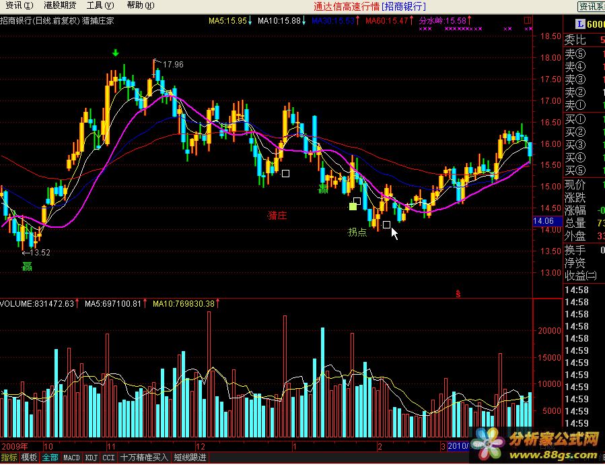Click the 买⑤ bid row
Image resolution: width=605 pixels, height=465 pixels.
click(584, 170)
